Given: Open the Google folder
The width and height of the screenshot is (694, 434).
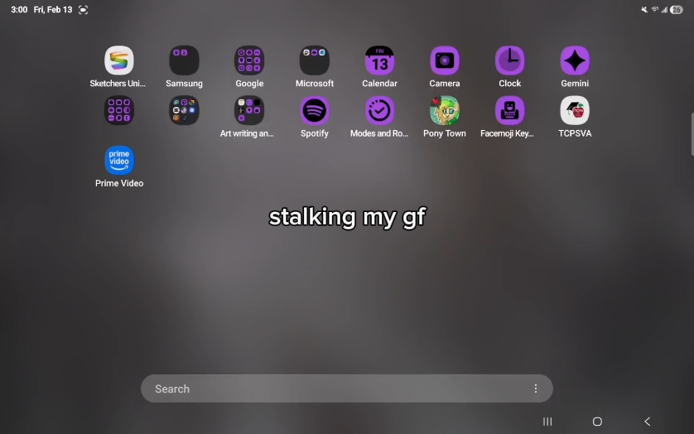Looking at the screenshot, I should (x=249, y=60).
